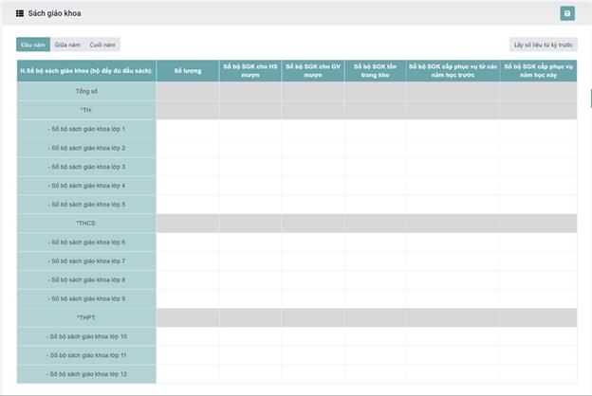Screen dimensions: 592x396
Task: Click the list icon beside Sách giáo khoa
Action: (x=20, y=13)
